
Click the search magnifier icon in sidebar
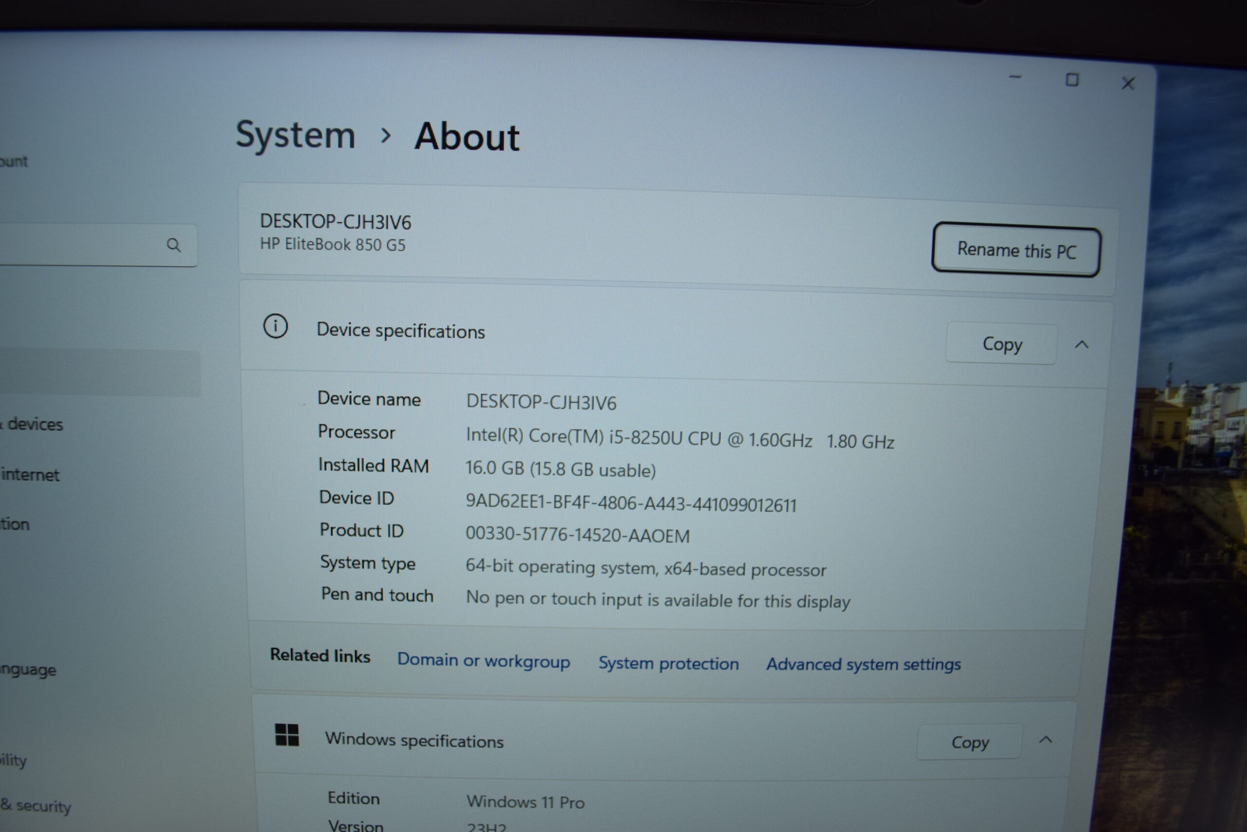tap(173, 245)
